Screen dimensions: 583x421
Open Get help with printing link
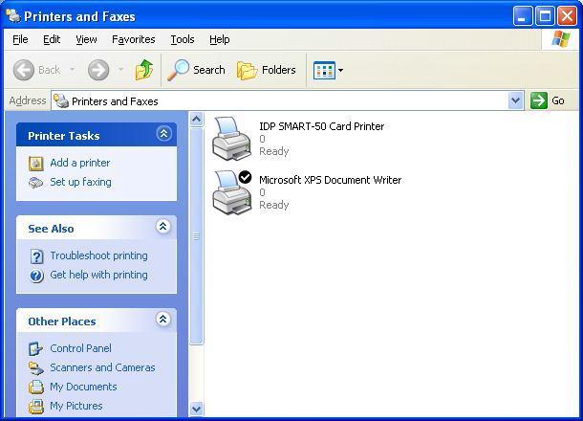coord(98,275)
